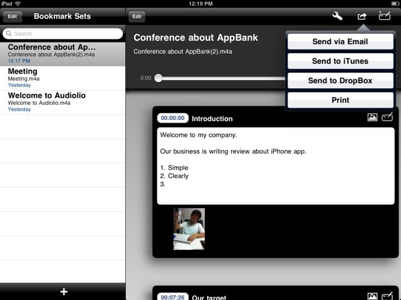Choose Send via Email
Screen dimensions: 401x300
click(x=340, y=41)
